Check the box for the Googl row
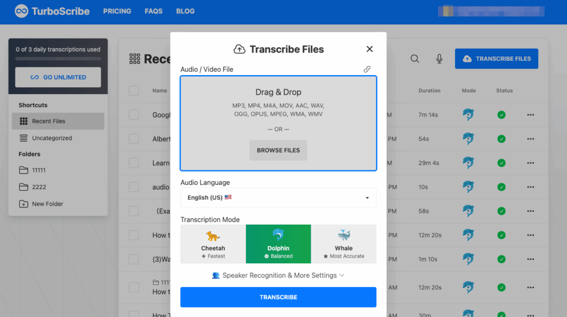 [134, 115]
